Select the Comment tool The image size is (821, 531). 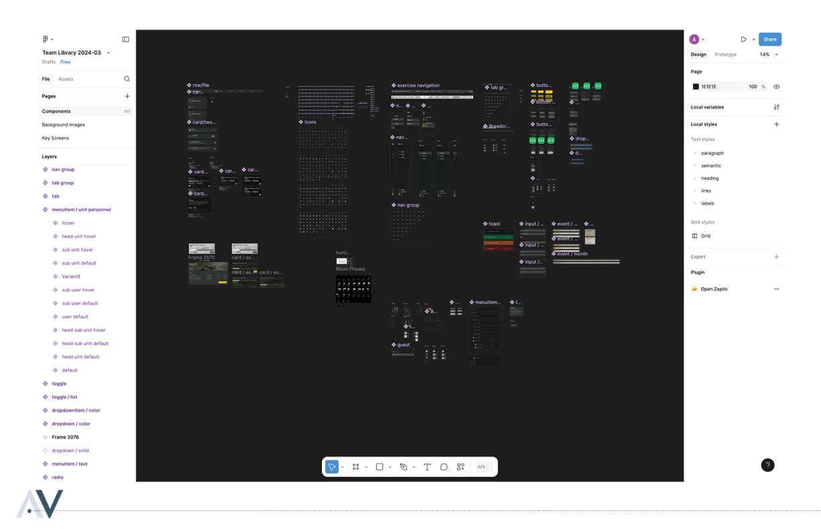coord(444,467)
